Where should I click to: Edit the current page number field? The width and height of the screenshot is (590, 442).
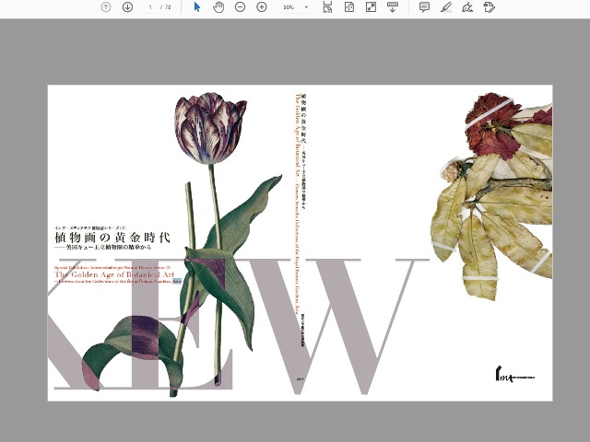(150, 7)
